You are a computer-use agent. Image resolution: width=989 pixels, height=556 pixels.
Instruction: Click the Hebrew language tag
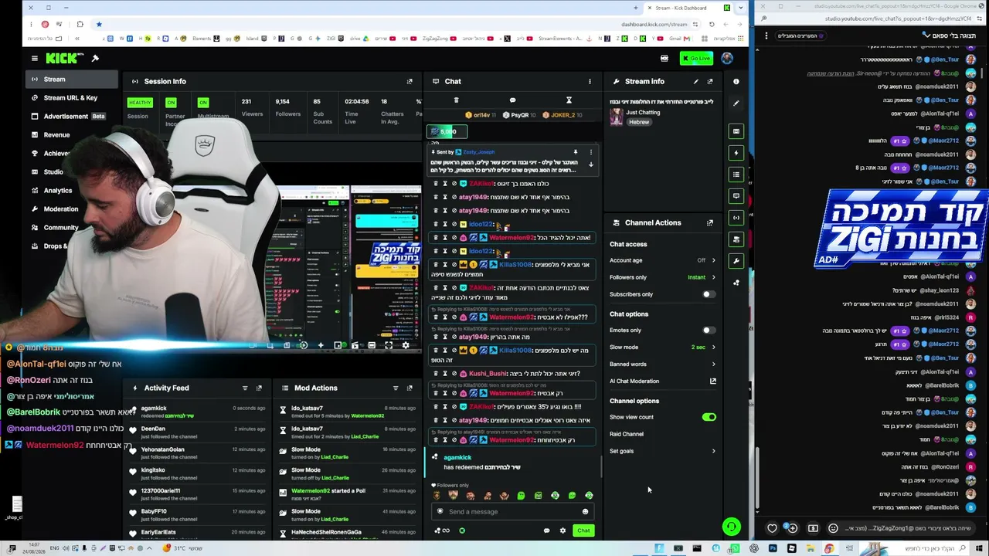click(x=639, y=122)
